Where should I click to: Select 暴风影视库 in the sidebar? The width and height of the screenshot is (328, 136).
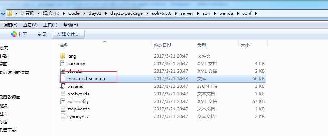pyautogui.click(x=10, y=97)
